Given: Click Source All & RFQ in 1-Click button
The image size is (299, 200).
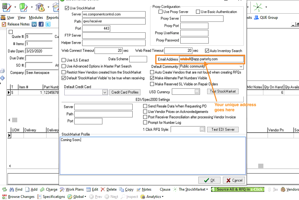Looking at the screenshot, I should 238,189.
